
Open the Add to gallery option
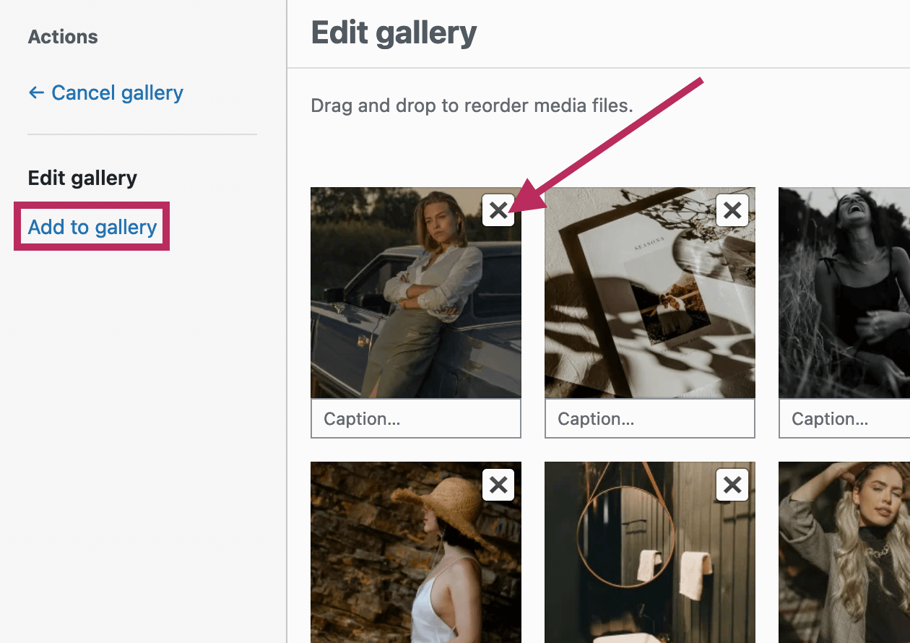point(92,227)
